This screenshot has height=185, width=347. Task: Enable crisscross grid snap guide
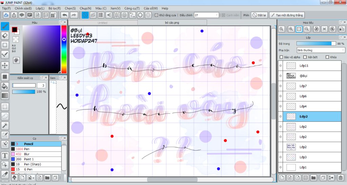click(101, 15)
